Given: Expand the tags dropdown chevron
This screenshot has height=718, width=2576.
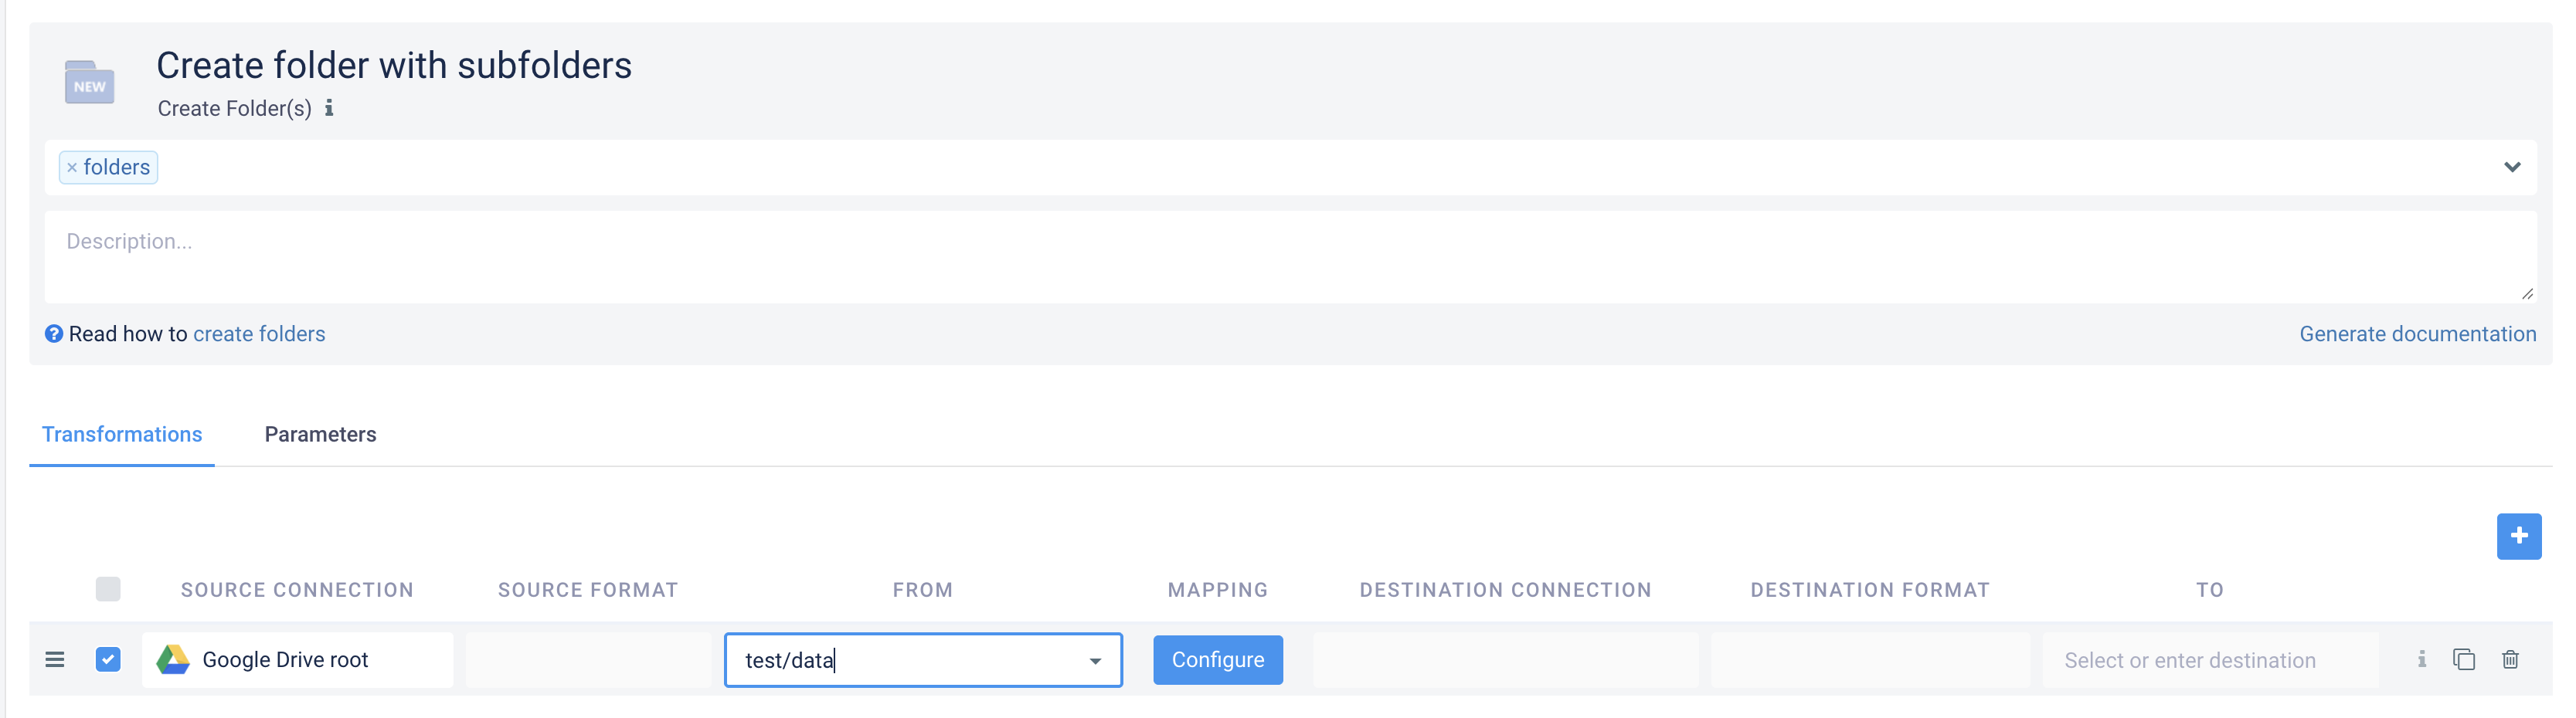Looking at the screenshot, I should (2512, 167).
